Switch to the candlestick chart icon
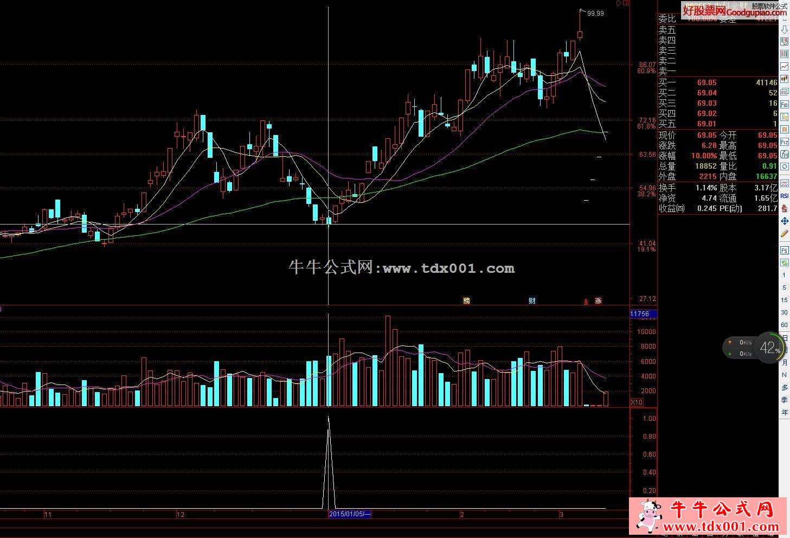The height and width of the screenshot is (538, 790). click(x=785, y=79)
